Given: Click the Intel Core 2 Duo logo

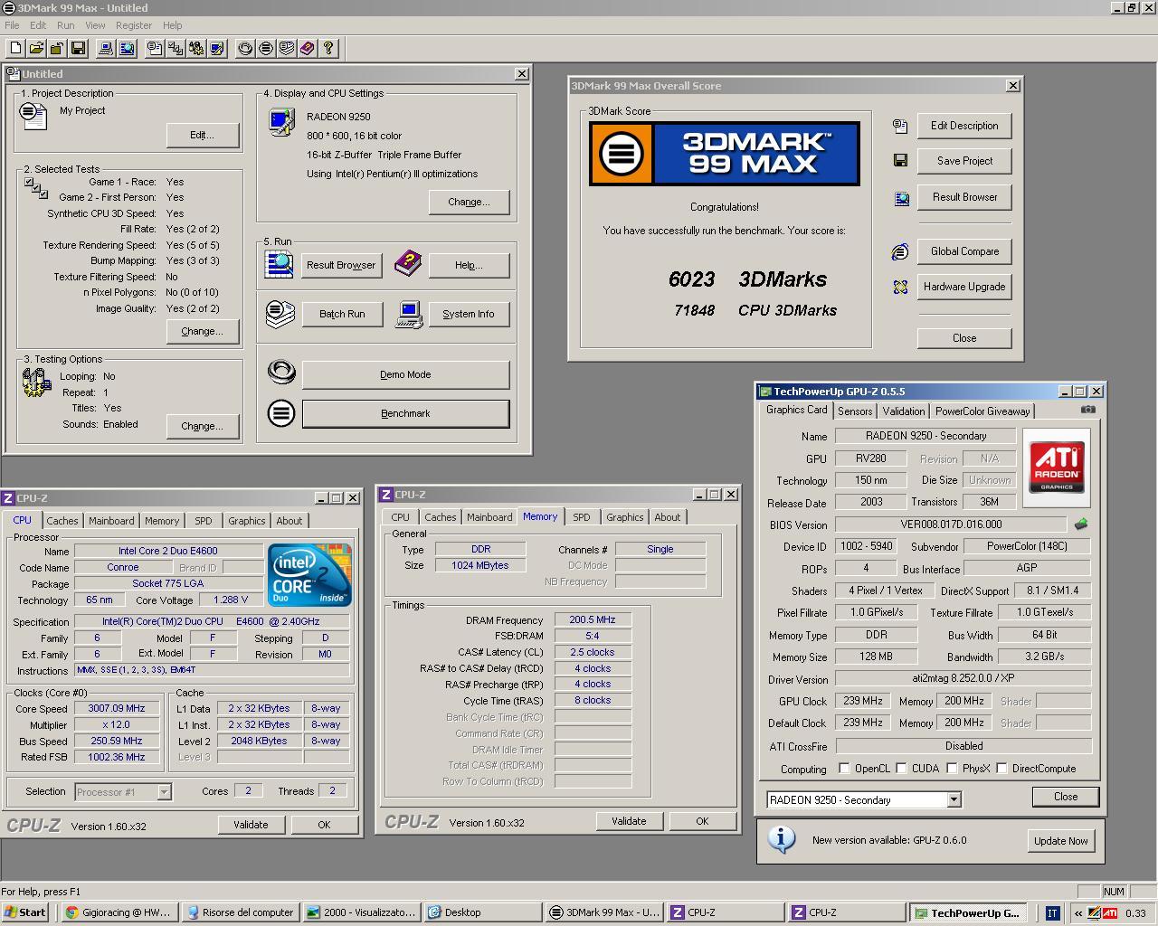Looking at the screenshot, I should click(x=310, y=574).
